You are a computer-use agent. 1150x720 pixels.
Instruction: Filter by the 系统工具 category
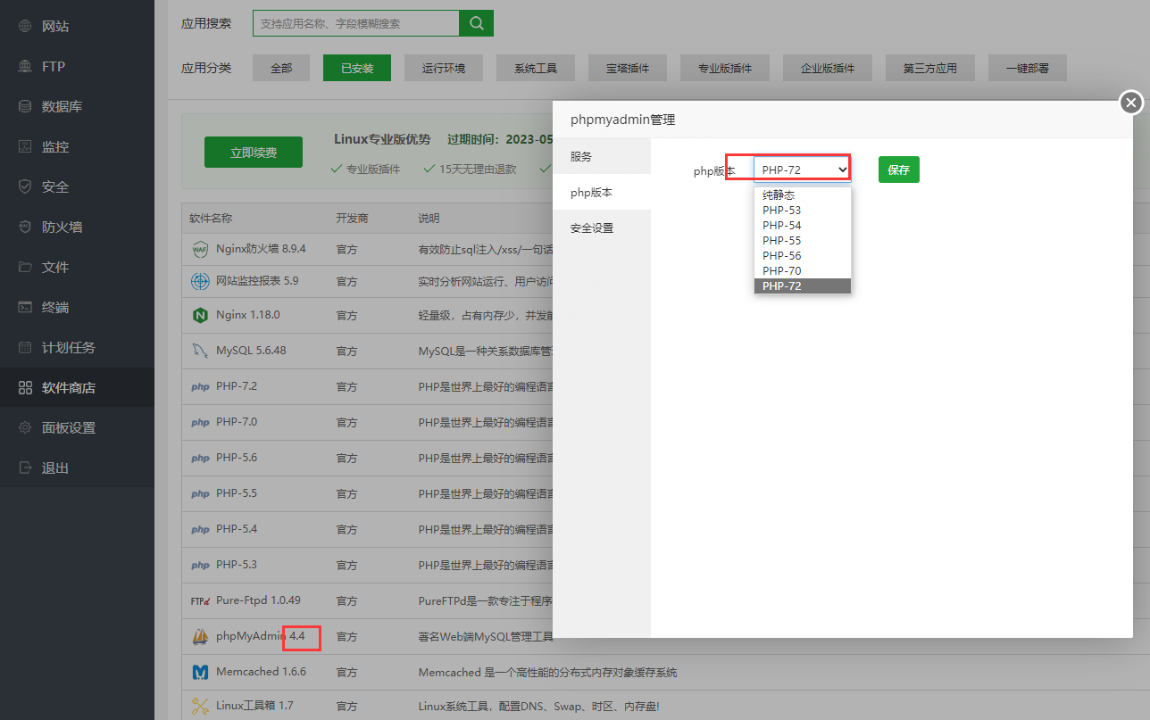click(537, 68)
